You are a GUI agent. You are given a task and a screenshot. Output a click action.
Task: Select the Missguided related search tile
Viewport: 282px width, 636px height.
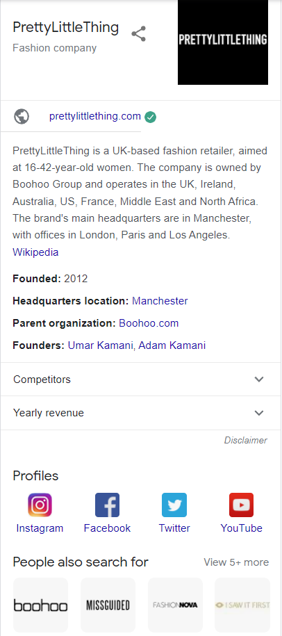click(x=108, y=605)
